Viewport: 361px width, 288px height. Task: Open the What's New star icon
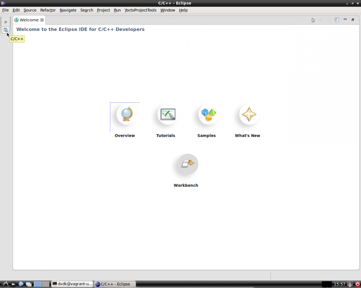click(x=249, y=114)
